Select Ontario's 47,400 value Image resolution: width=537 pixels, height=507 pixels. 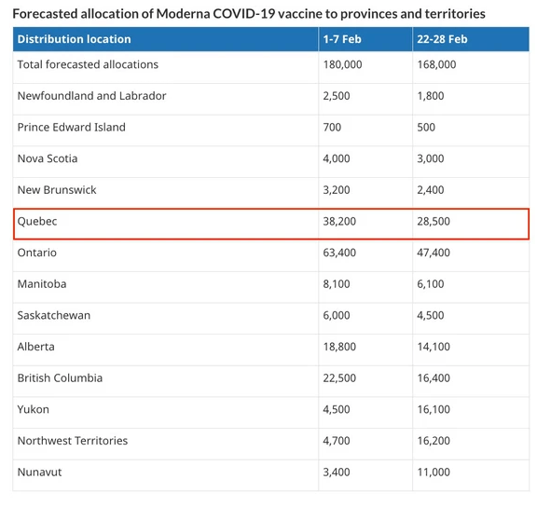(x=434, y=253)
